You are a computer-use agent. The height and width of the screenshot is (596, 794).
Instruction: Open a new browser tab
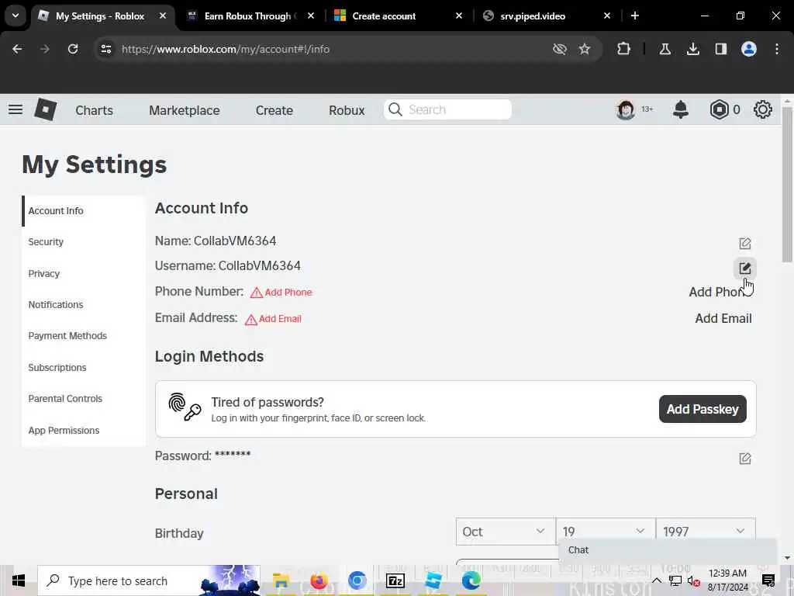635,16
